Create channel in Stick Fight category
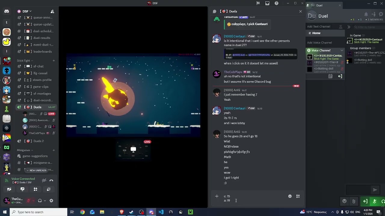This screenshot has width=385, height=216. (54, 61)
